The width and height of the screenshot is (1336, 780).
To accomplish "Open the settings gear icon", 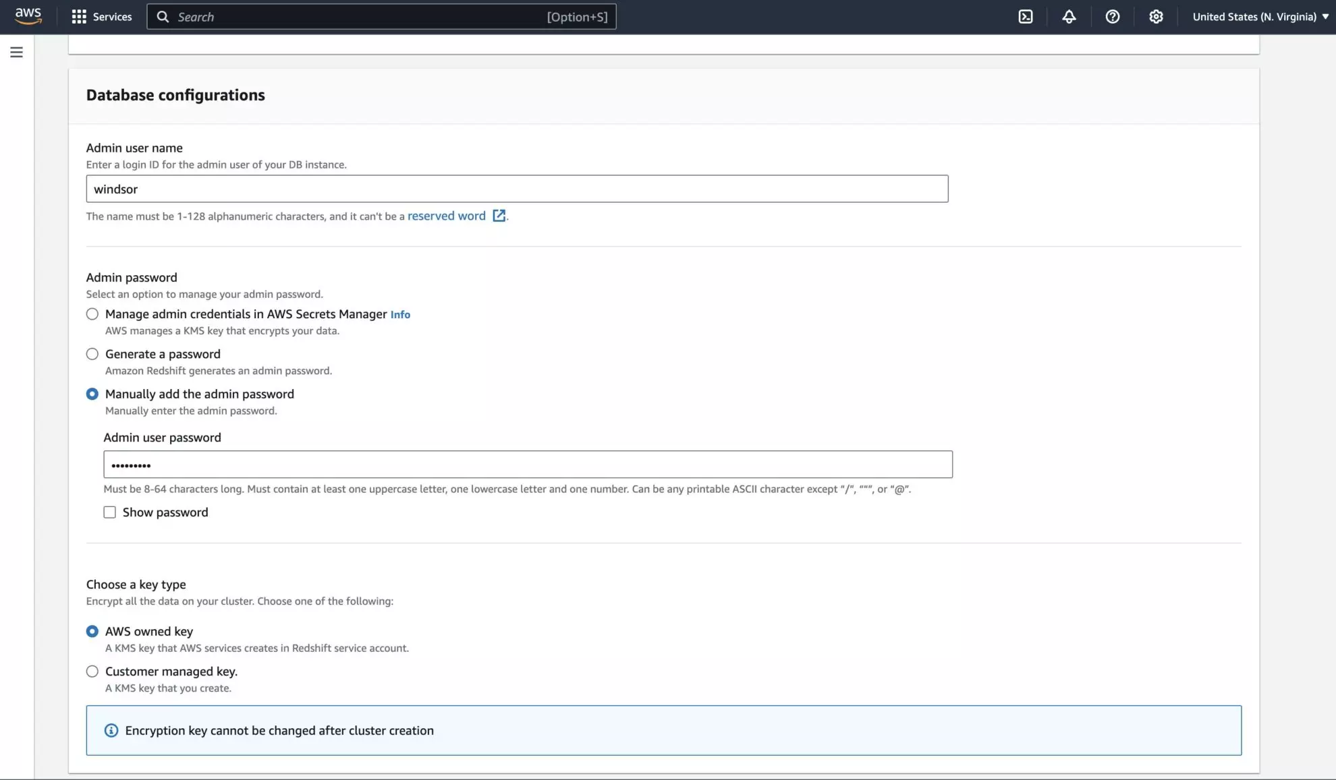I will [1156, 17].
